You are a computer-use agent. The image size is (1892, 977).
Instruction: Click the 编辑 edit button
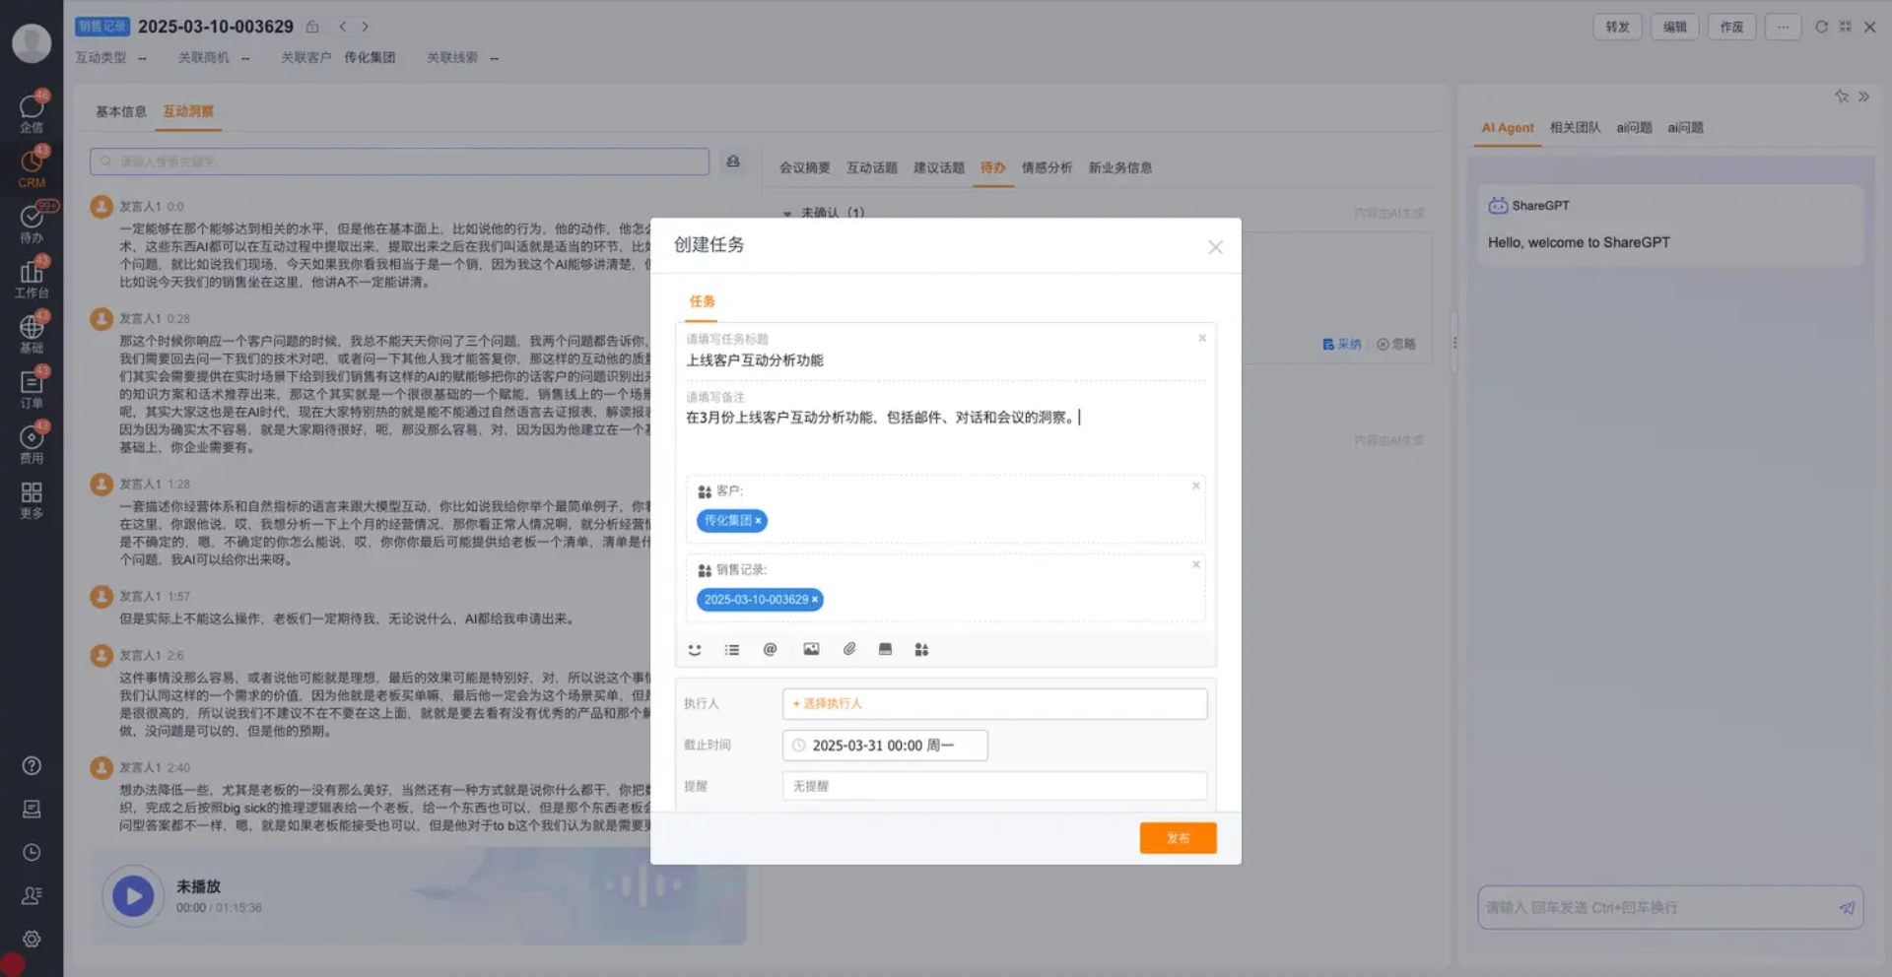point(1674,27)
